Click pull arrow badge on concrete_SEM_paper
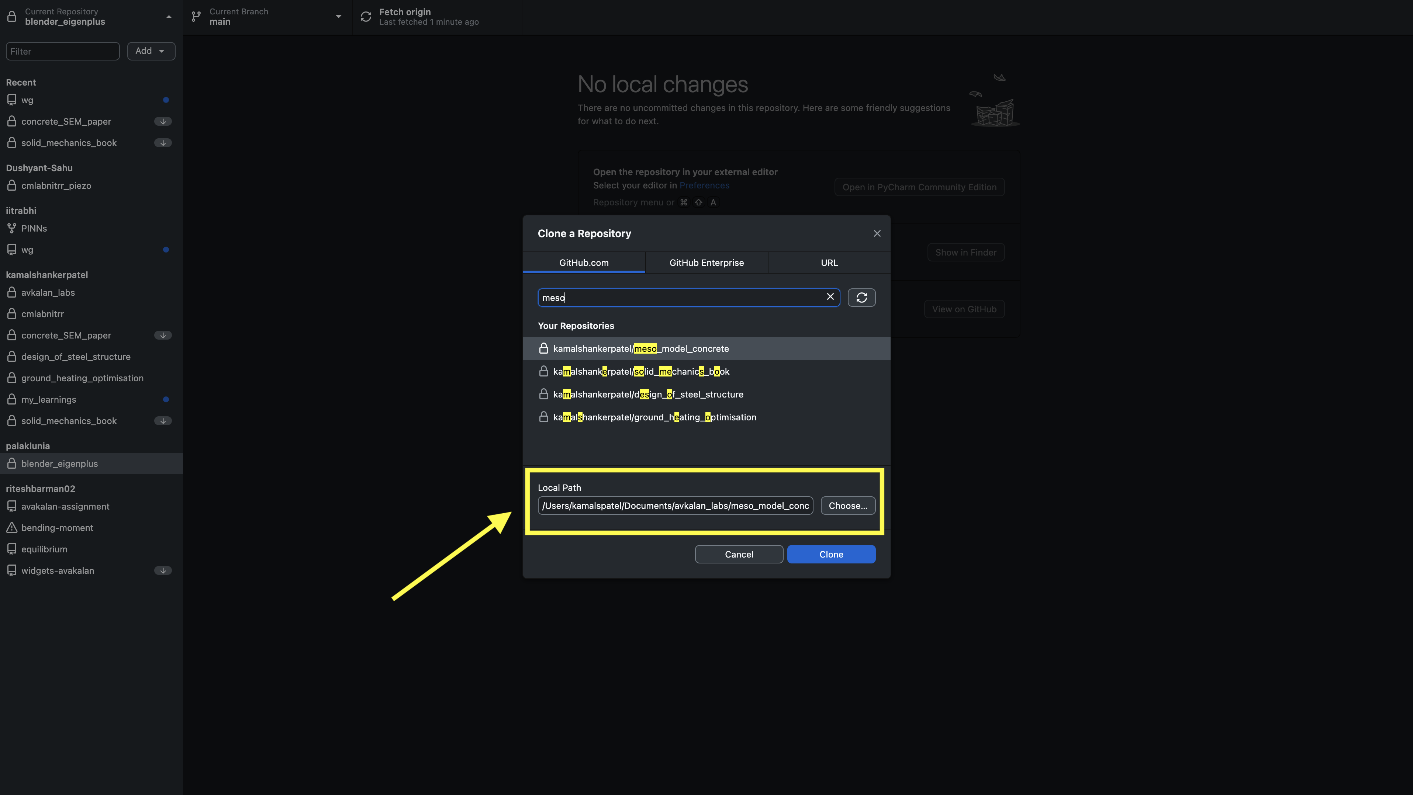The width and height of the screenshot is (1413, 795). (163, 121)
